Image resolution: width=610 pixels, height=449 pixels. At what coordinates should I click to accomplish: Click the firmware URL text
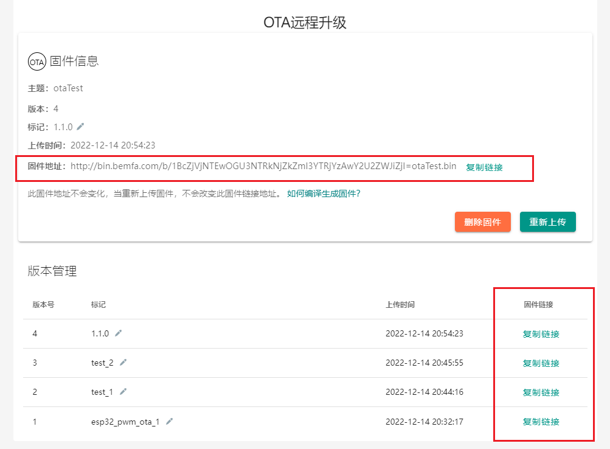(x=263, y=166)
